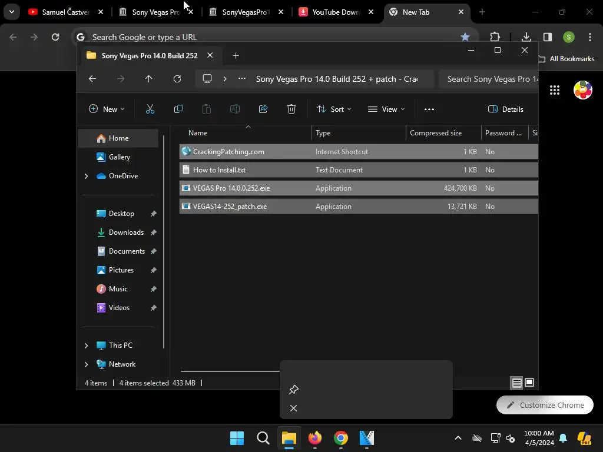Open Google Chrome from taskbar
The image size is (603, 452).
(x=341, y=438)
